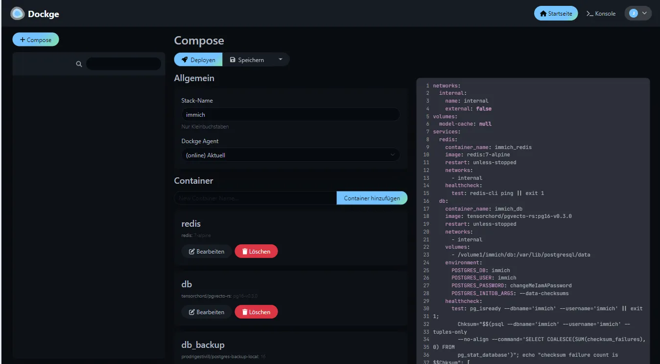
Task: Click 'model-cache: null' line in editor
Action: click(465, 124)
